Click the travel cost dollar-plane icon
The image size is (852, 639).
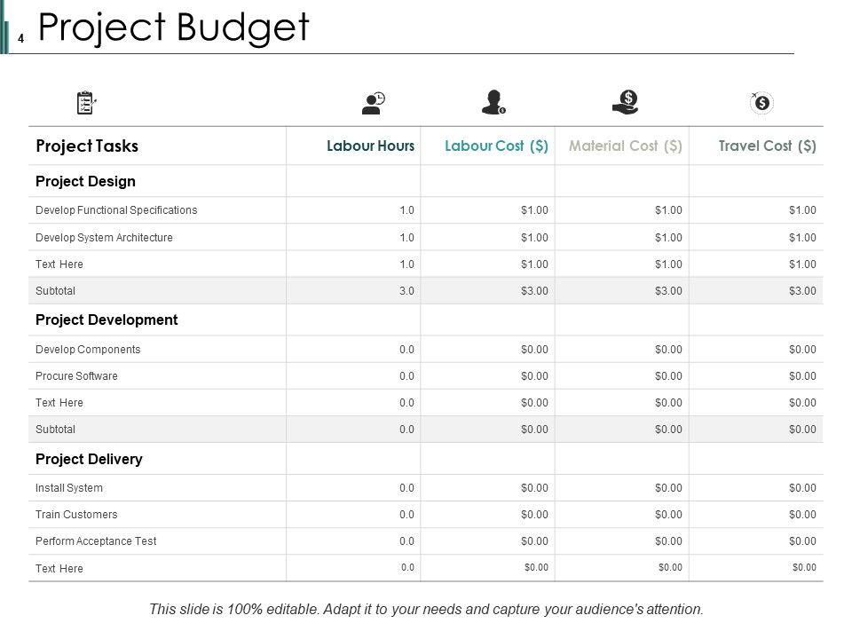pyautogui.click(x=761, y=103)
